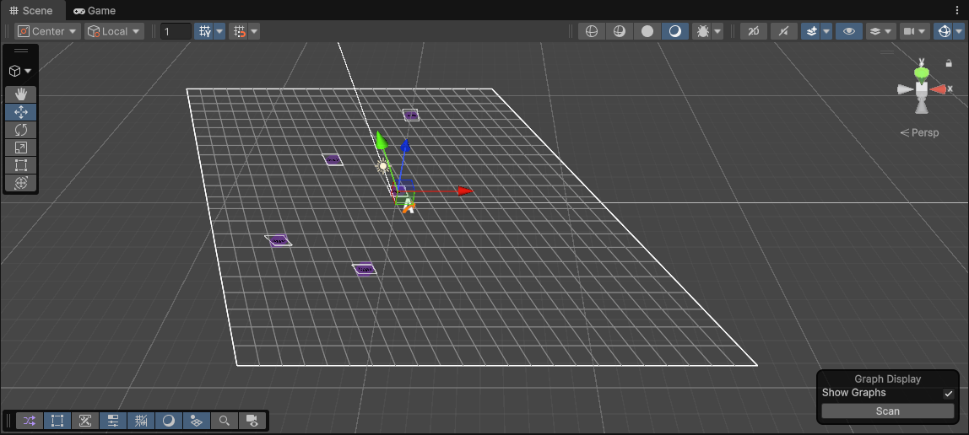Switch to the Scene tab
The height and width of the screenshot is (435, 969).
(31, 10)
